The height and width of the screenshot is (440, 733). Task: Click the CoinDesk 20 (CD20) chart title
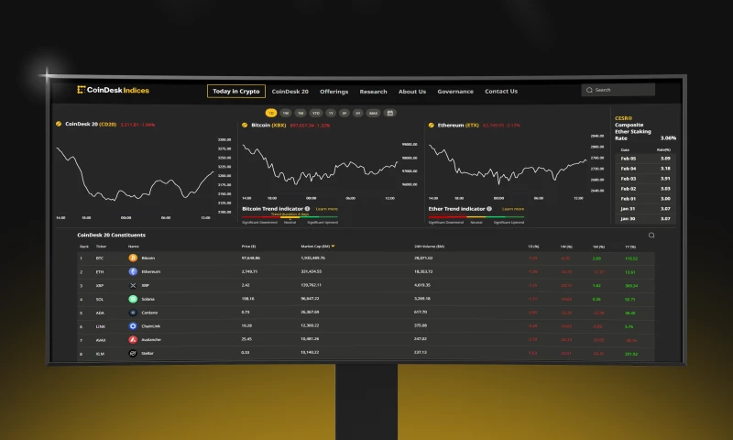[91, 124]
